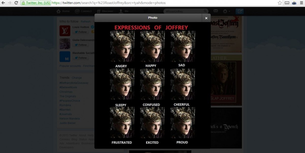
Task: Open the Justin Bieber trend
Action: point(68,123)
